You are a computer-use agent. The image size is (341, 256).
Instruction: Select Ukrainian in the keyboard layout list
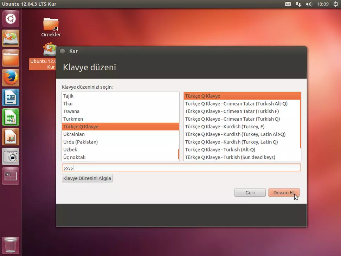click(74, 134)
